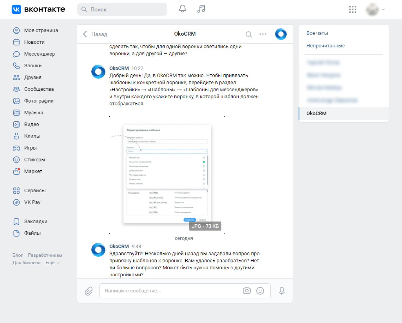Expand the Ещё footer dropdown
Image resolution: width=402 pixels, height=323 pixels.
pyautogui.click(x=52, y=263)
